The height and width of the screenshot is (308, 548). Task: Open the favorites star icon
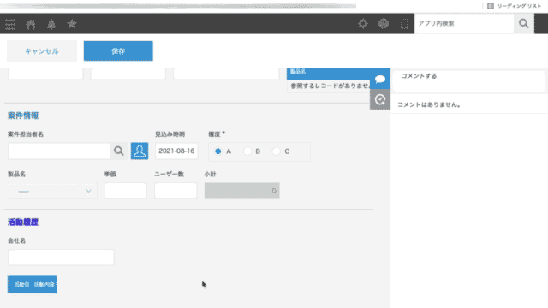click(x=72, y=24)
